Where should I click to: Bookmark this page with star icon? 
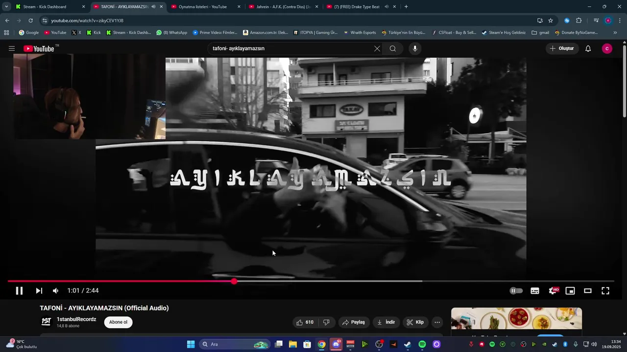[x=551, y=21]
